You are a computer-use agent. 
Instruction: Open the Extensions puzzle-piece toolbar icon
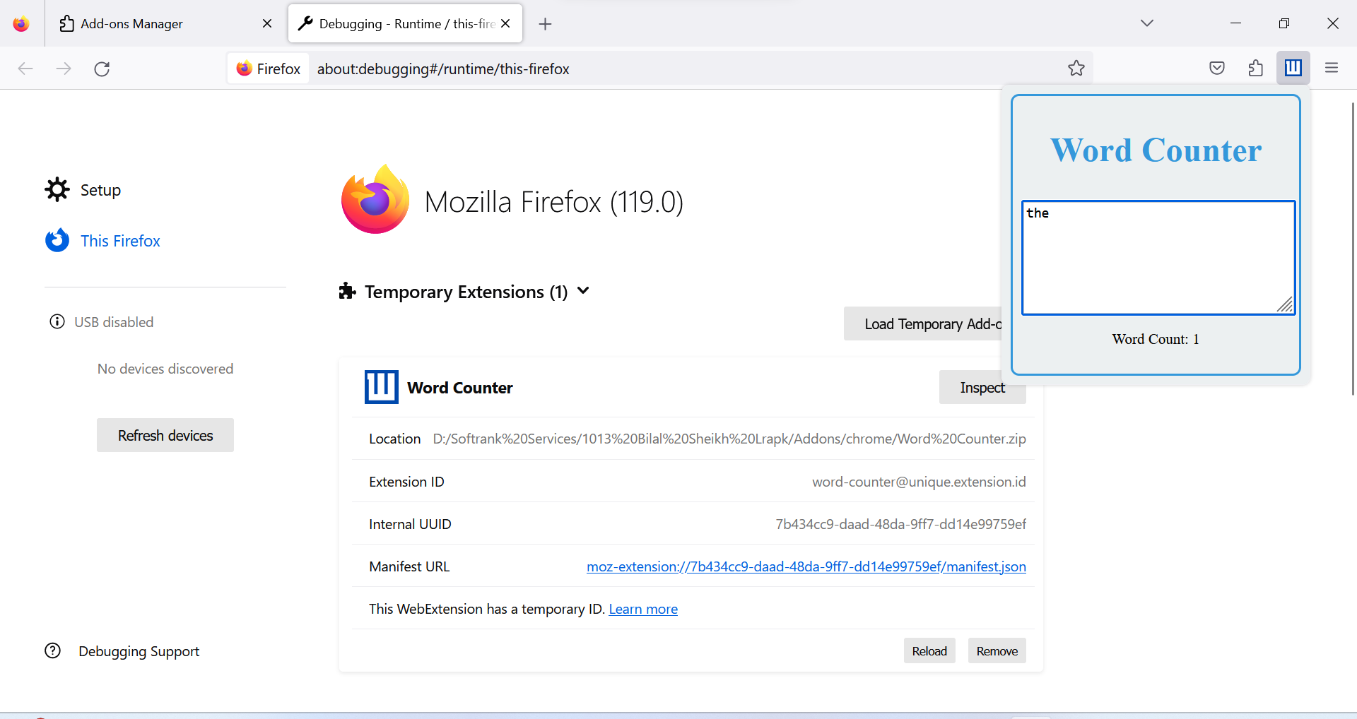coord(1255,68)
